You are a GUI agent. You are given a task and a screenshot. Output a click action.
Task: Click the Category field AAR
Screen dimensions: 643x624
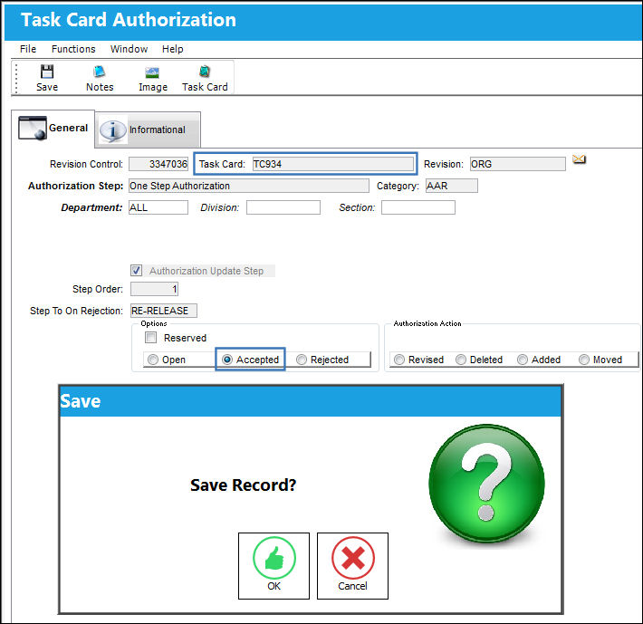point(452,186)
